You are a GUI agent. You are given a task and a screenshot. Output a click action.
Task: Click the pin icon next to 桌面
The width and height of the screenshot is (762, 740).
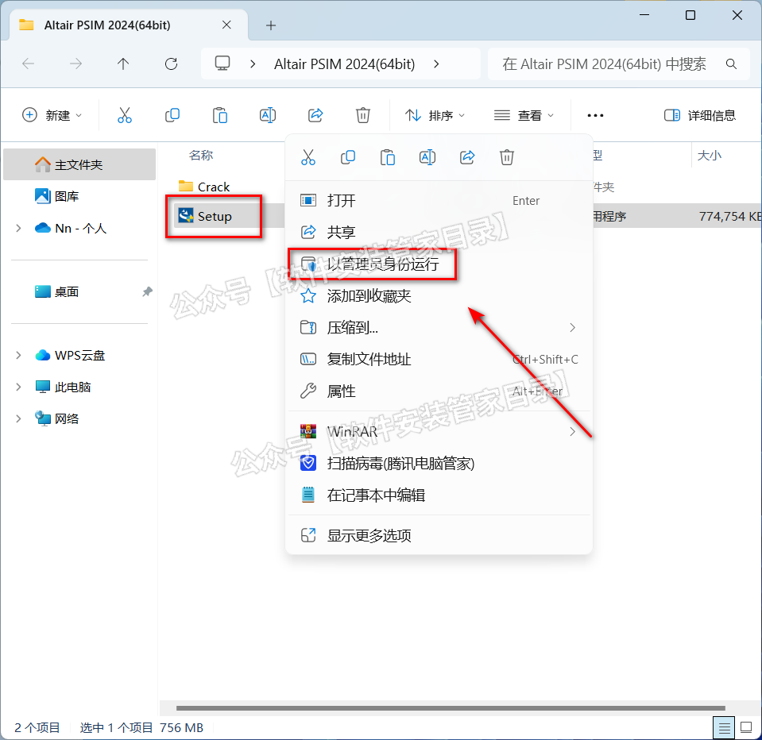click(147, 292)
